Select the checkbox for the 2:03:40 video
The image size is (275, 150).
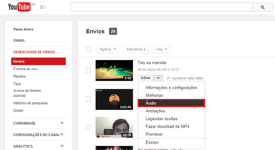[88, 99]
